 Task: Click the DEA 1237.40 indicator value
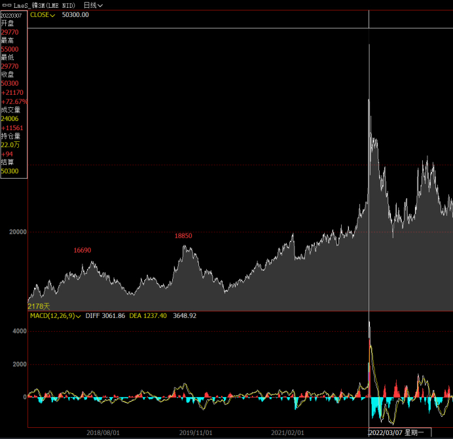coord(148,315)
